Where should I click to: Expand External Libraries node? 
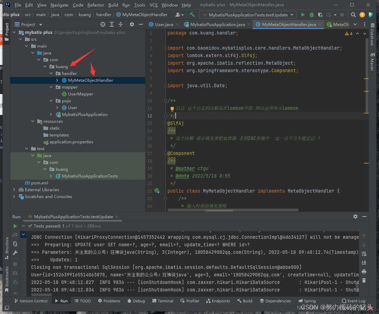click(14, 190)
